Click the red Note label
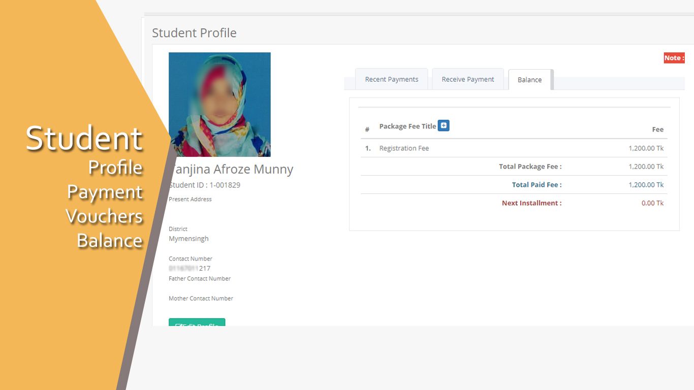 tap(674, 58)
